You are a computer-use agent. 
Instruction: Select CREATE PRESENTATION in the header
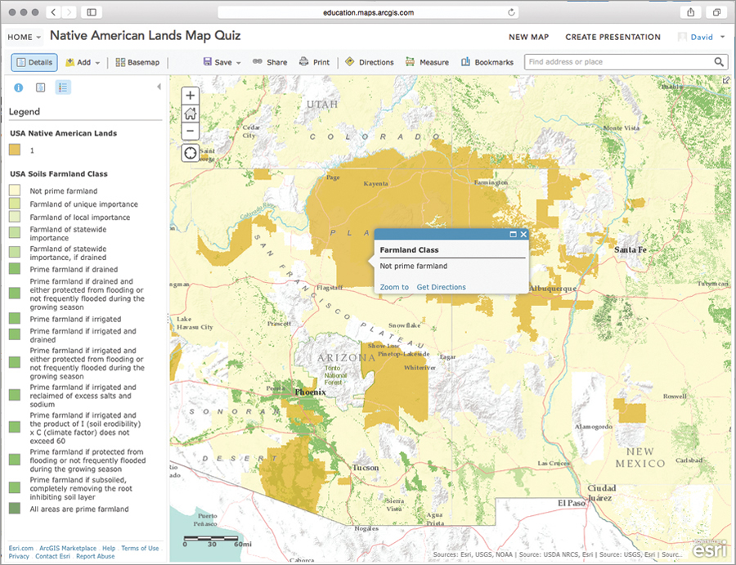(613, 36)
